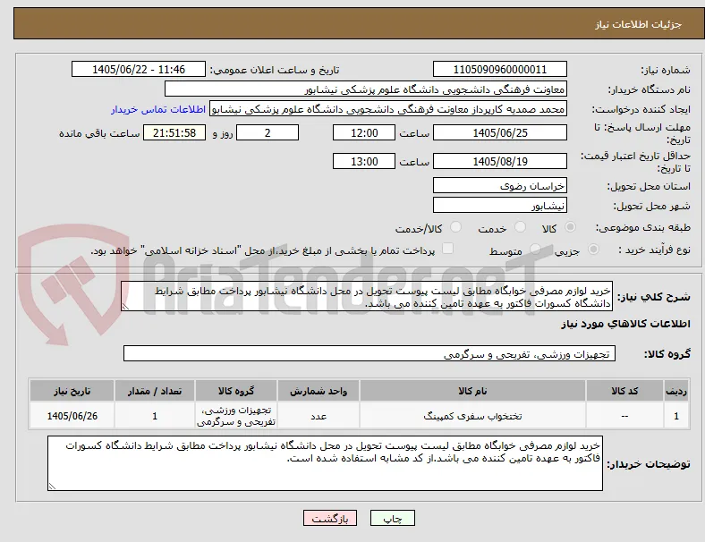Viewport: 705px width, 542px height.
Task: Click the quantity cell 1 in the تعداد / مقدار column
Action: tap(155, 416)
